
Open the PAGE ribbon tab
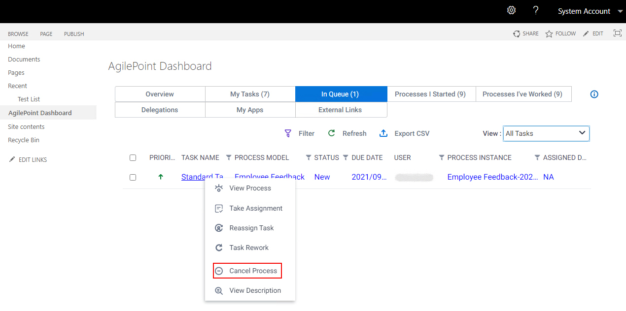pyautogui.click(x=46, y=34)
